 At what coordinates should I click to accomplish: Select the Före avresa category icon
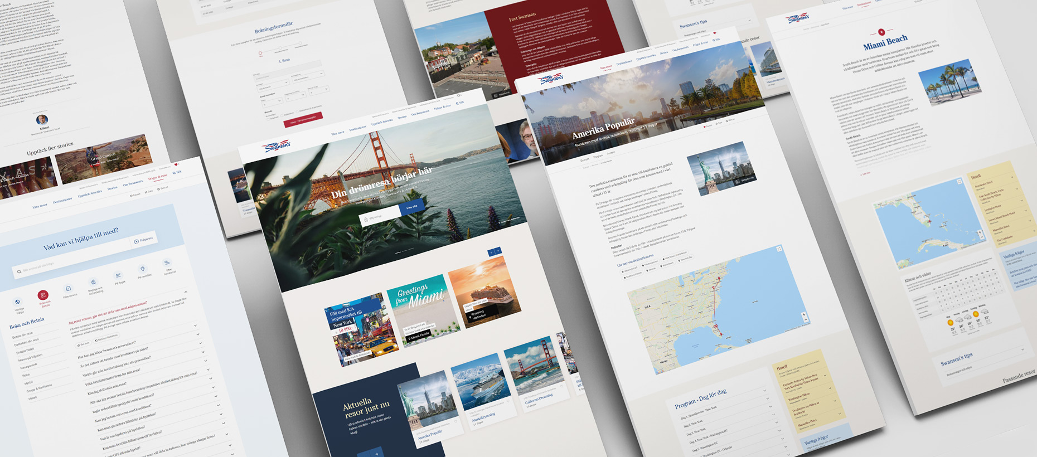point(68,288)
